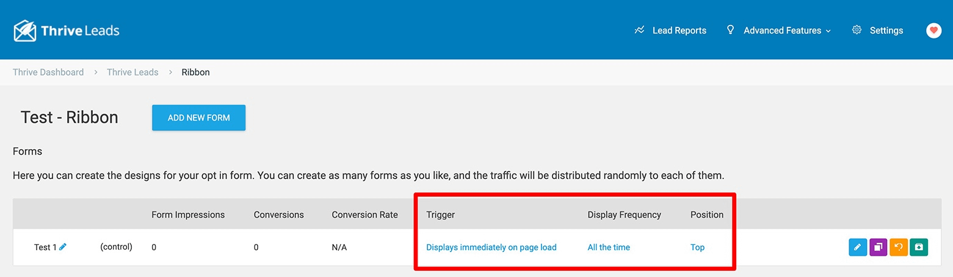Click the Settings gear icon

click(x=857, y=30)
